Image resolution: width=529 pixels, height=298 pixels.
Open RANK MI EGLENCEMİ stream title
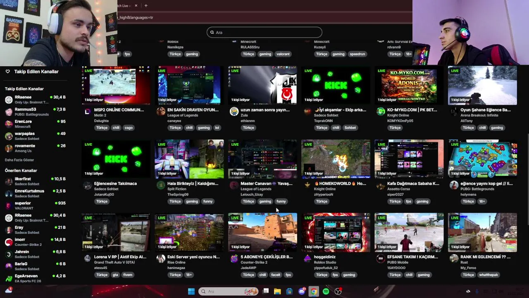point(485,257)
